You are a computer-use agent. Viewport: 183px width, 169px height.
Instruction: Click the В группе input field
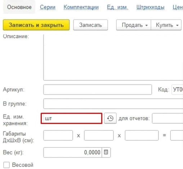(113, 104)
